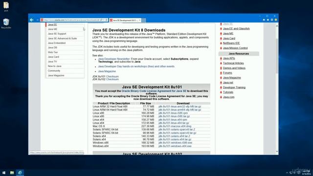Image resolution: width=313 pixels, height=176 pixels.
Task: Open Java Embedded in left menu
Action: click(57, 43)
